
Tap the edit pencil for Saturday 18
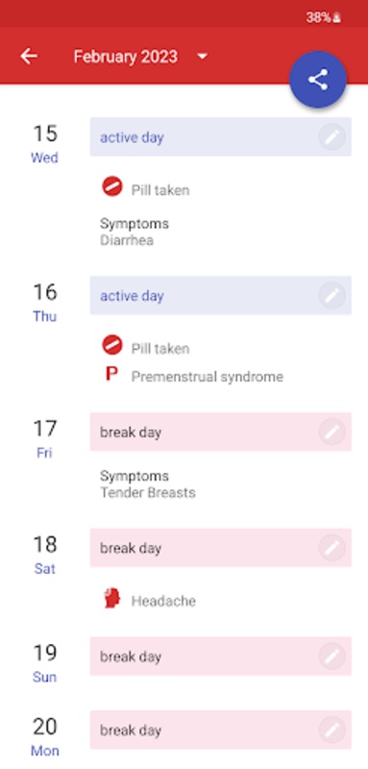pyautogui.click(x=331, y=548)
